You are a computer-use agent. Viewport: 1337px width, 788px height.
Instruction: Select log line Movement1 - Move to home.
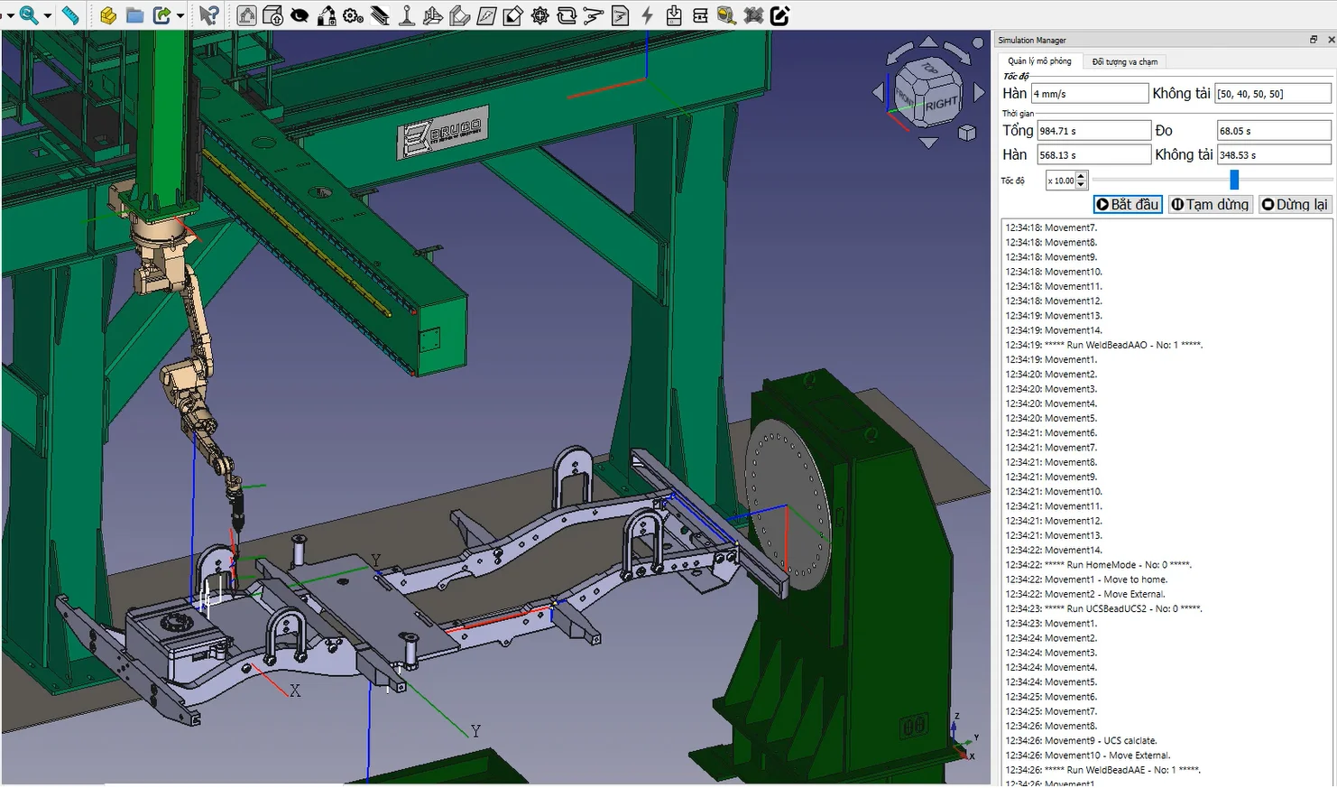pos(1086,579)
